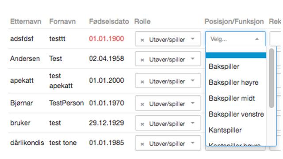Select Bakspiller venstre option
Screen dimensions: 283x159
[x=236, y=114]
